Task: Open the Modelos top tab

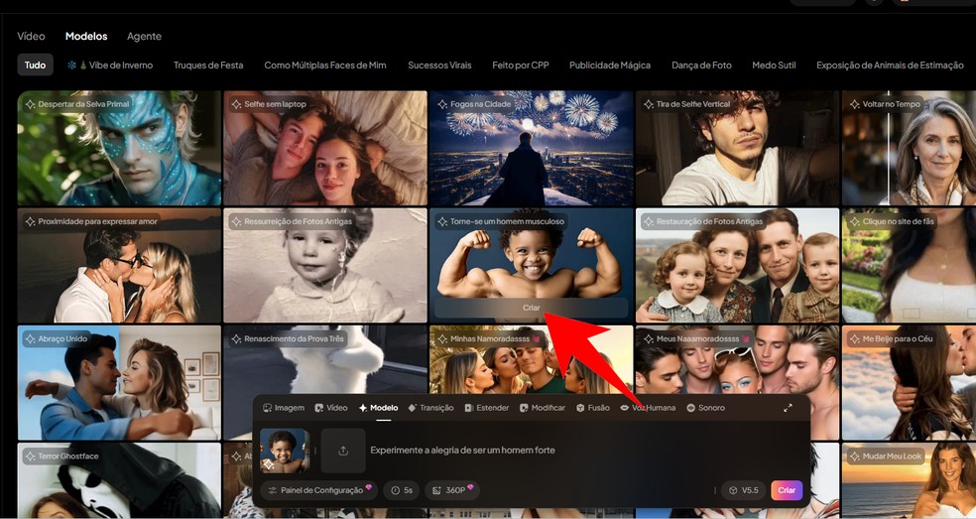Action: coord(86,36)
